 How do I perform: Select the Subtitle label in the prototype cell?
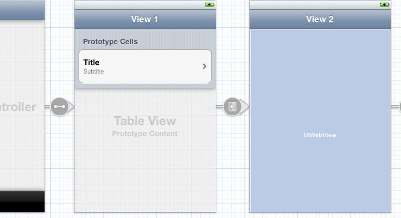pos(94,71)
